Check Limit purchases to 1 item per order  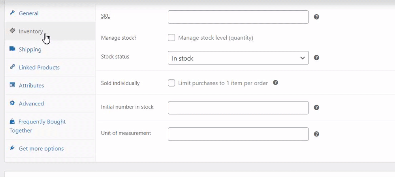[x=171, y=83]
